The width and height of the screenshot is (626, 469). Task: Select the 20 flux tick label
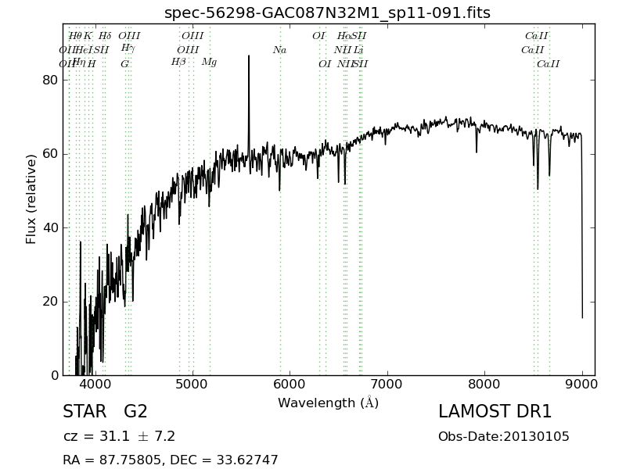tap(50, 302)
